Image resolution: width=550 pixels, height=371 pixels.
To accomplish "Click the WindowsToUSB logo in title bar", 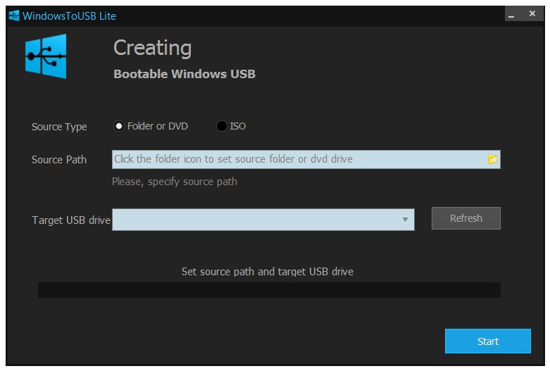I will pyautogui.click(x=14, y=15).
